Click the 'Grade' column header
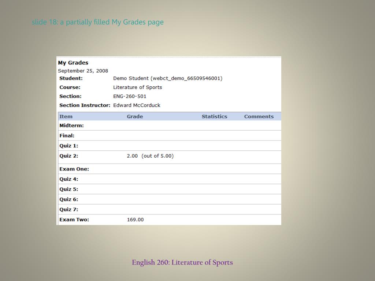Viewport: 375px width, 281px height. pos(135,117)
